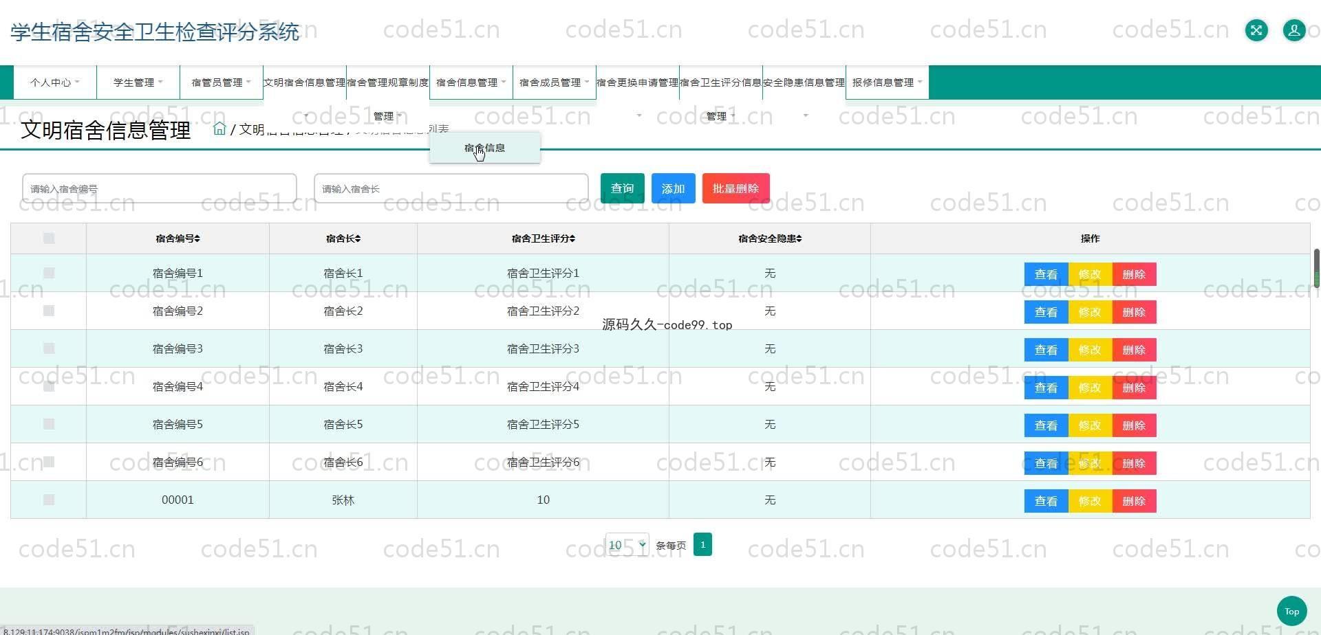Sort by 宿舍编号 column header
This screenshot has width=1321, height=635.
tap(178, 238)
